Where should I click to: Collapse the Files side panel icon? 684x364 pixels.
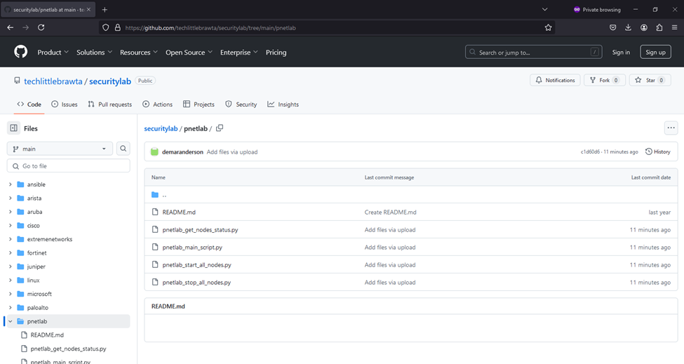coord(14,128)
